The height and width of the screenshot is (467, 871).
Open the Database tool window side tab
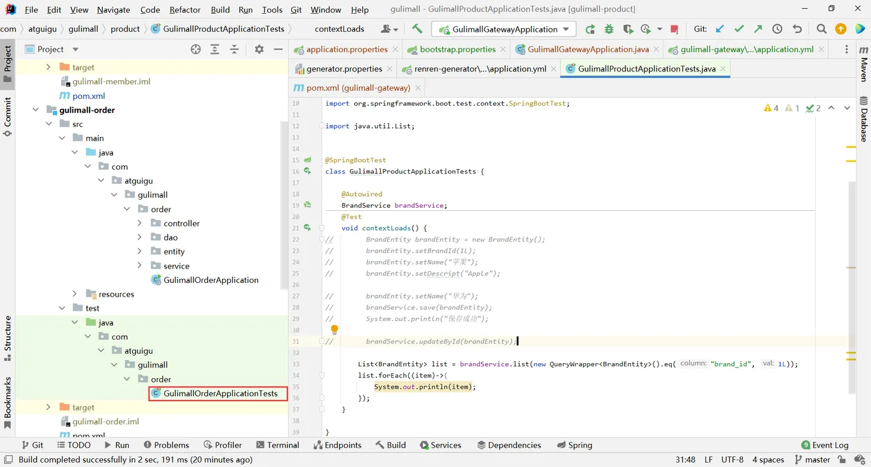[864, 119]
